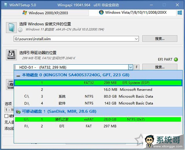Click the WinNTSetup title bar app icon

(6, 5)
